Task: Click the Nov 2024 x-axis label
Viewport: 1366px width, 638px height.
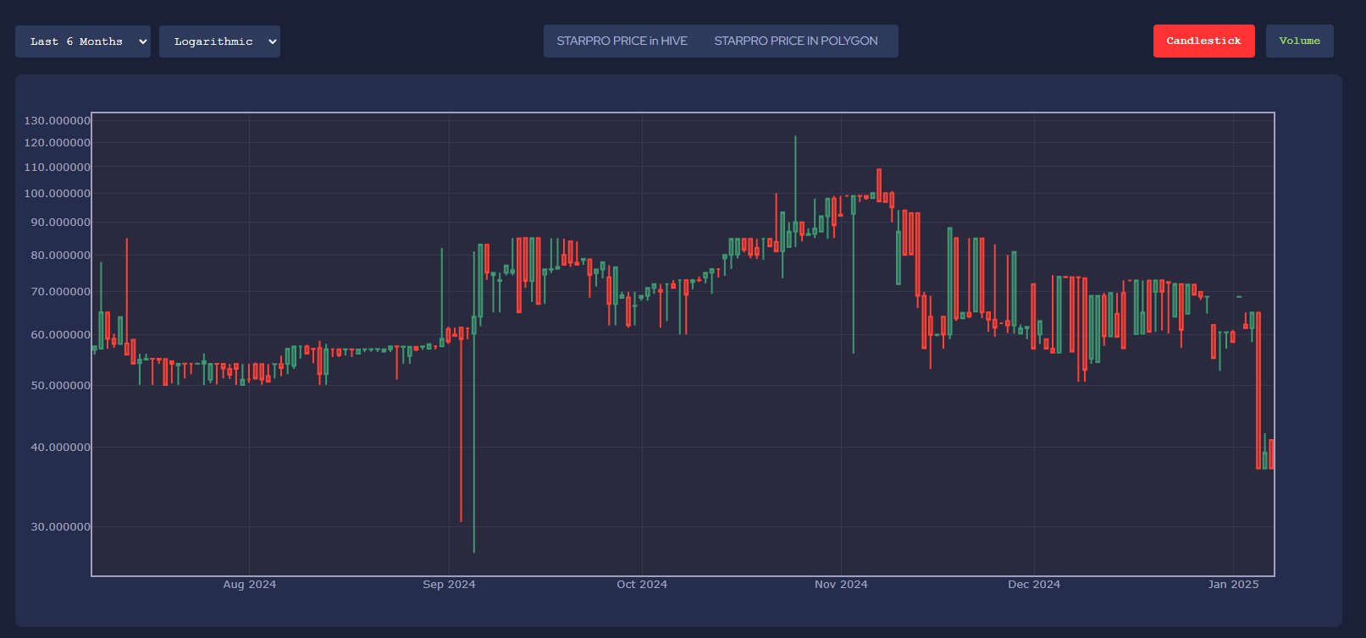Action: [x=841, y=585]
